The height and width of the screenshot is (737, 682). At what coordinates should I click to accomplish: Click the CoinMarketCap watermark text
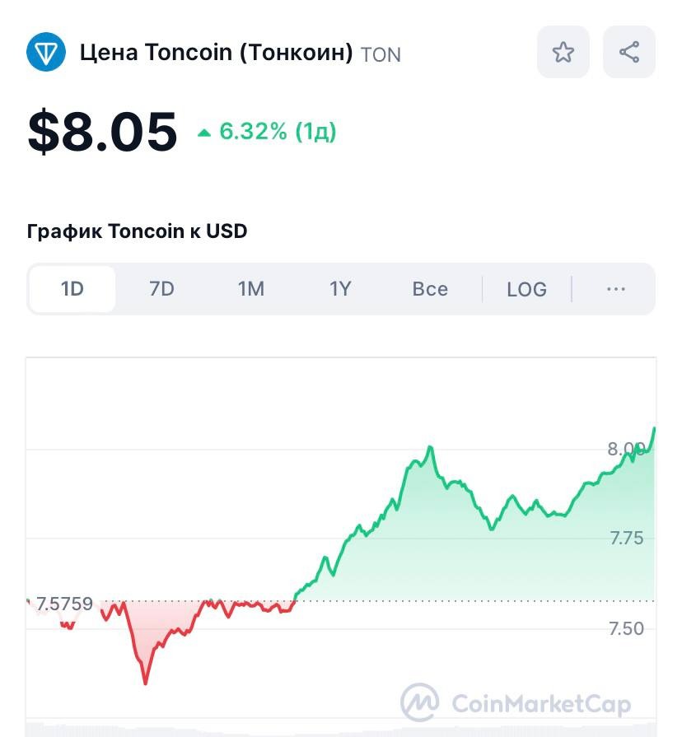(x=541, y=704)
